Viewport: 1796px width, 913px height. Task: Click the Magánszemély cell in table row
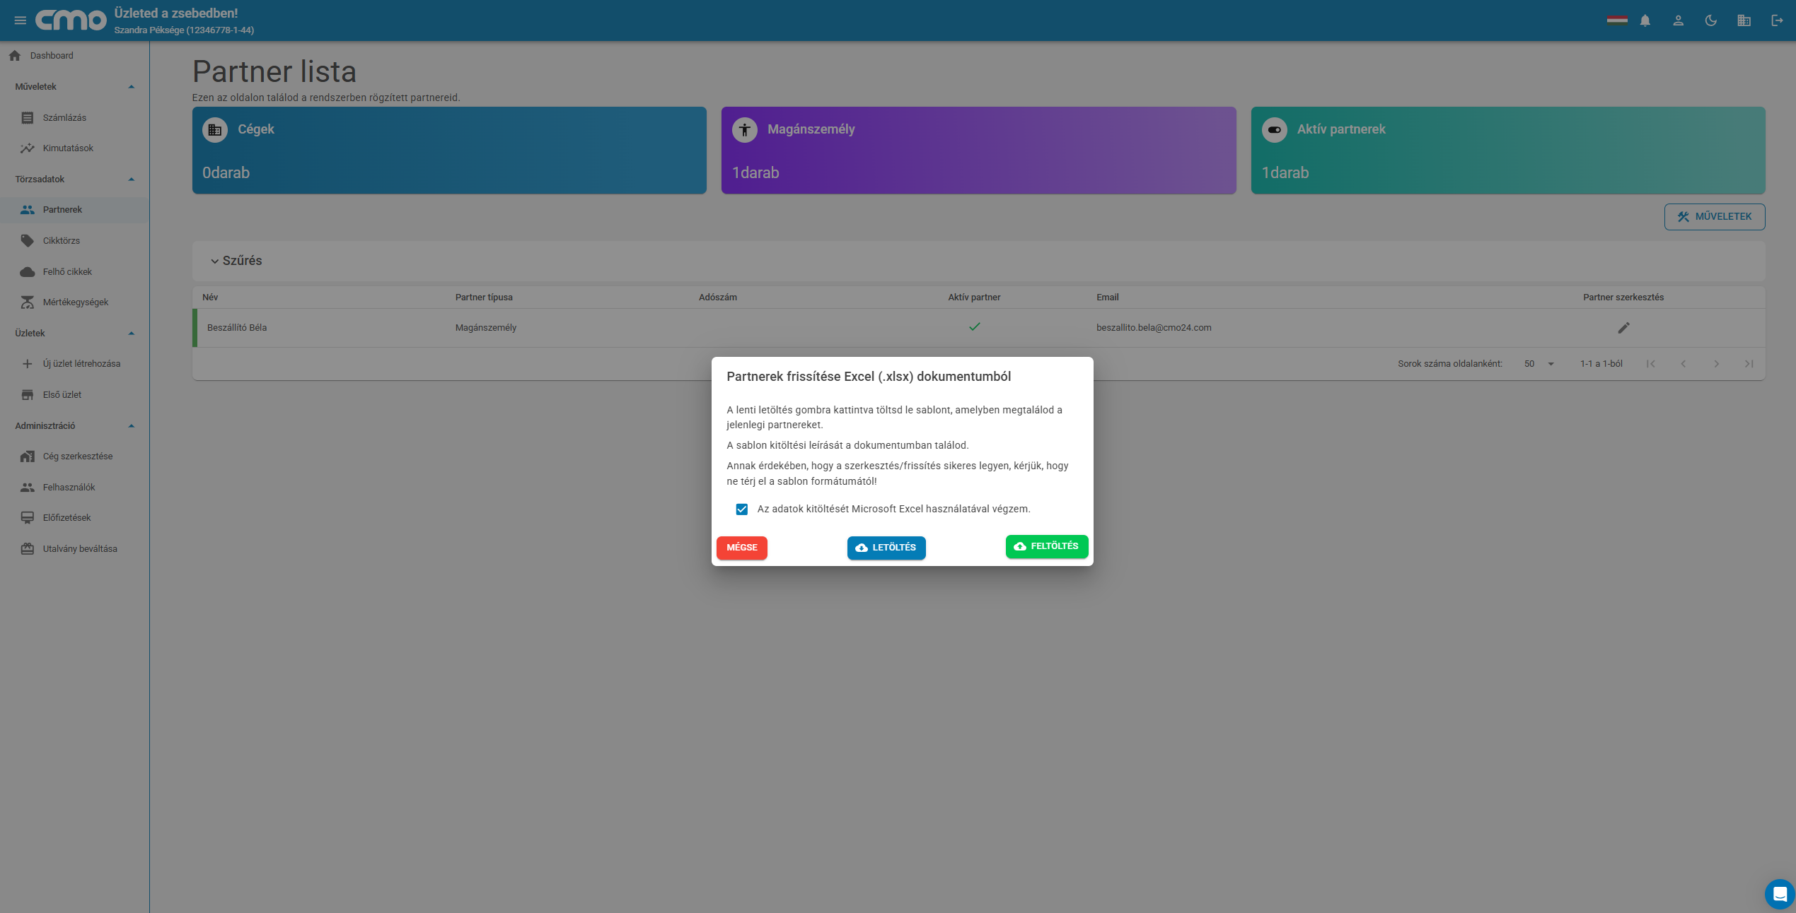click(x=486, y=328)
